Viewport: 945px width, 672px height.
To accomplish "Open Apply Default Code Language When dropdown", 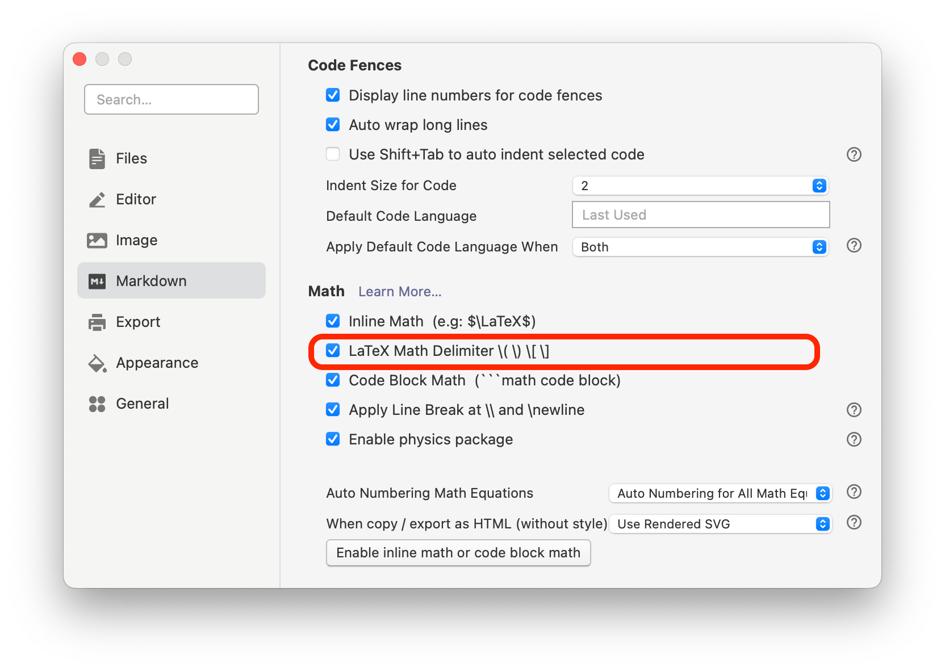I will pos(700,247).
